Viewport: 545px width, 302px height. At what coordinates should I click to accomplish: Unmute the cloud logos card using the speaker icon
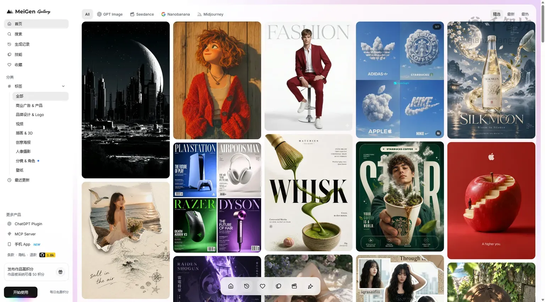pos(438,133)
